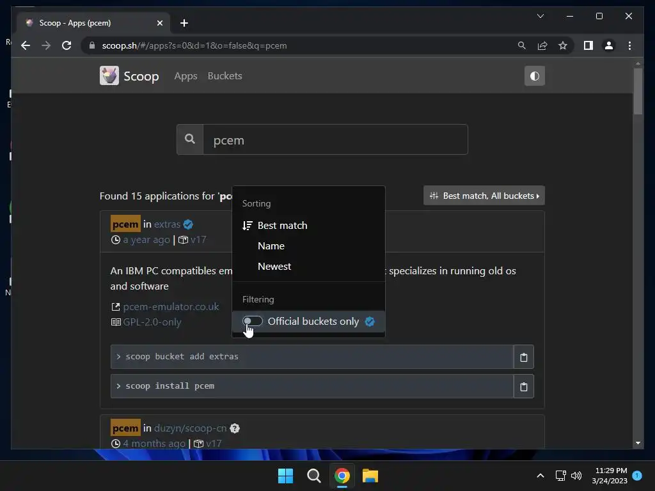Select the Scoop - Apps (pcem) tab

93,23
